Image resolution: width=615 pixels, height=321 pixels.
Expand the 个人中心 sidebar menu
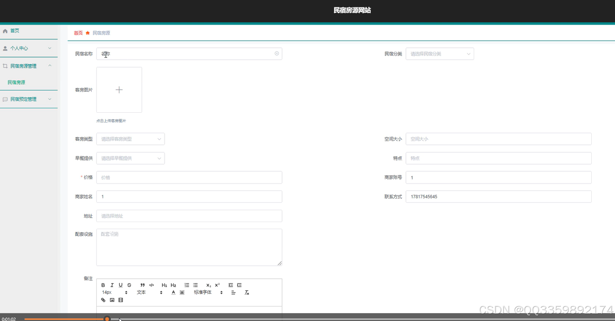(29, 48)
